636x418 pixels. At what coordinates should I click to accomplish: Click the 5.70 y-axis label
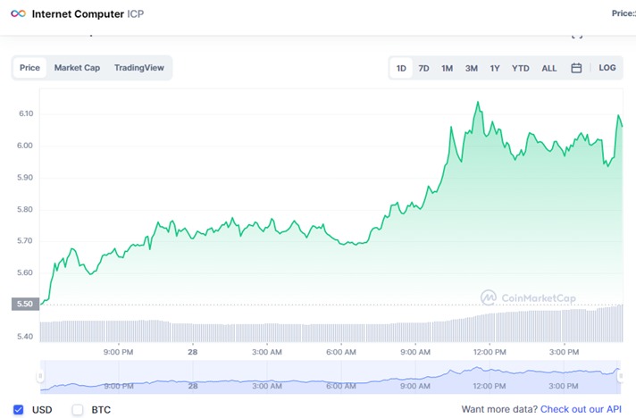click(x=25, y=241)
